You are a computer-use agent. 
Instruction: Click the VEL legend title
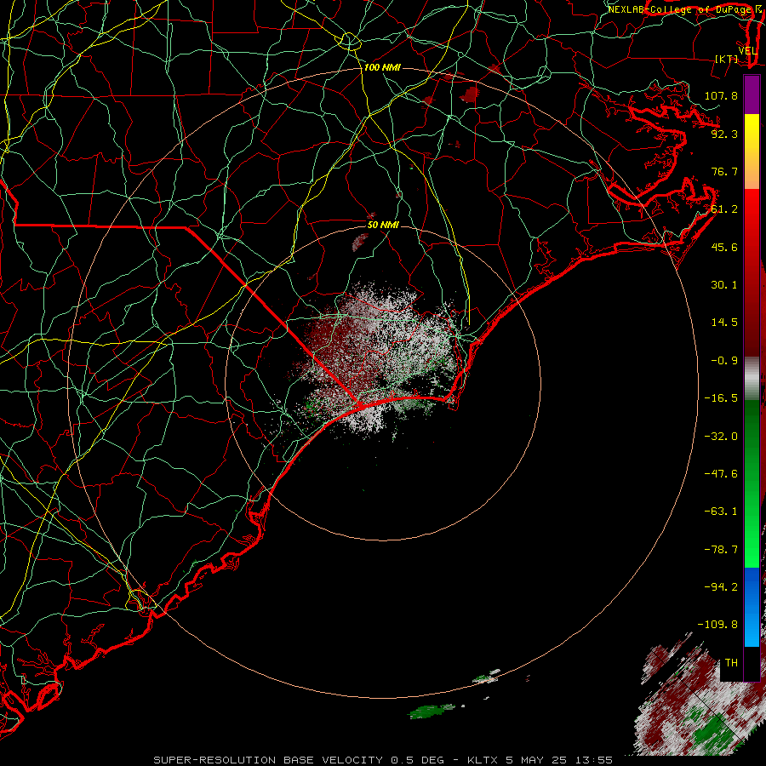[x=748, y=51]
